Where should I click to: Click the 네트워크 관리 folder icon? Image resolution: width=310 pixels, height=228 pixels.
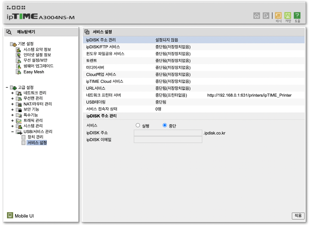pos(19,93)
